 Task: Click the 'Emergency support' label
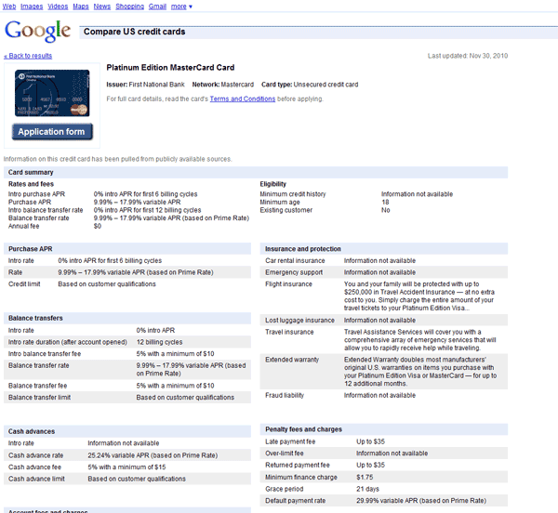[x=294, y=272]
